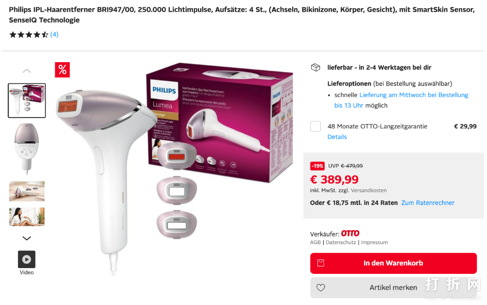This screenshot has width=487, height=305.
Task: Click the star rating icons
Action: [29, 34]
